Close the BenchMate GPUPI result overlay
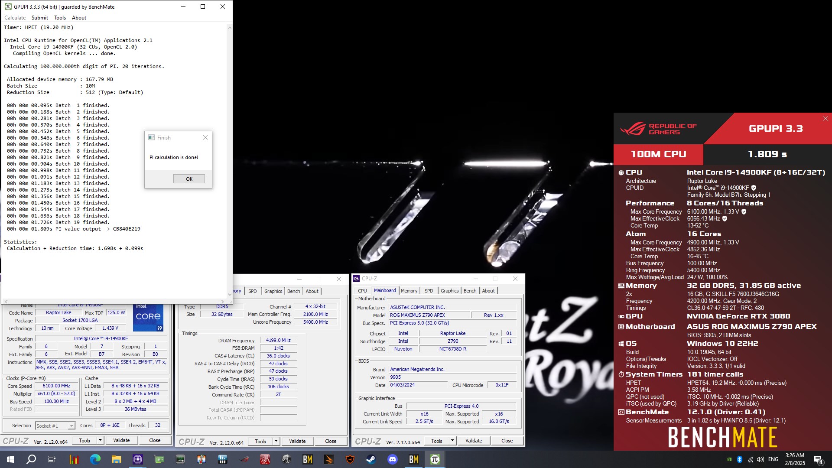 tap(825, 118)
